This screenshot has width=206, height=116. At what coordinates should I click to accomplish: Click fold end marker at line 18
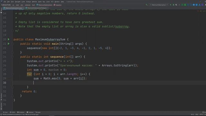12,31
